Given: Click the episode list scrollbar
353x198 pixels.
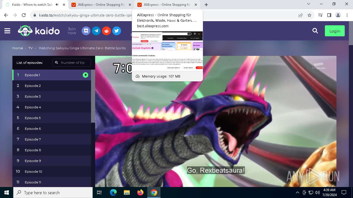Looking at the screenshot, I should pyautogui.click(x=93, y=96).
